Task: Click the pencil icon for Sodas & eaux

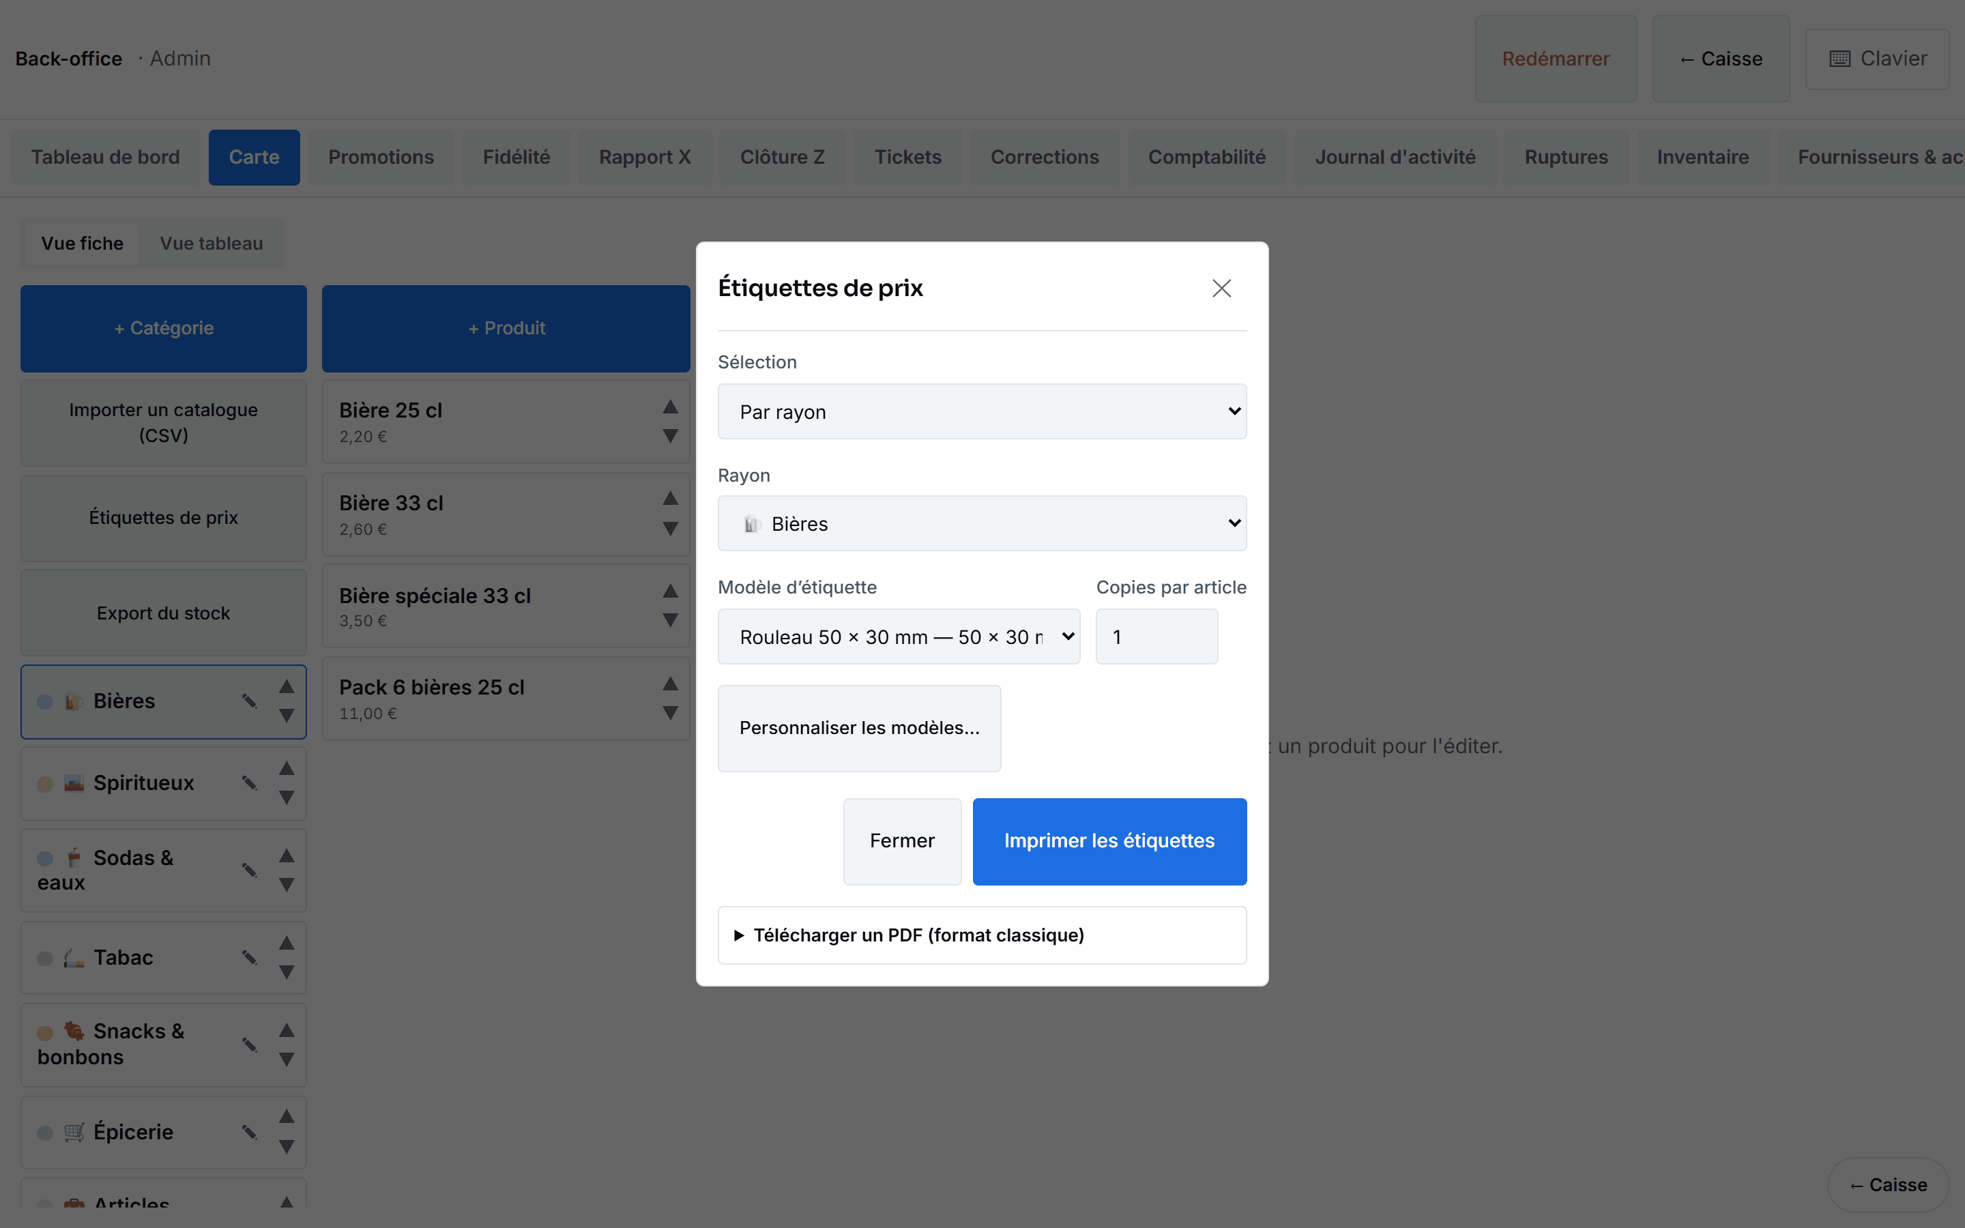Action: pyautogui.click(x=249, y=870)
